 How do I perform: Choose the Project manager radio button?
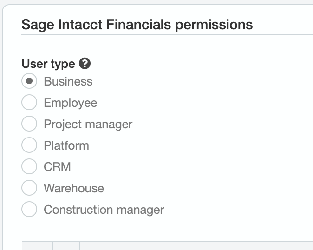[29, 124]
